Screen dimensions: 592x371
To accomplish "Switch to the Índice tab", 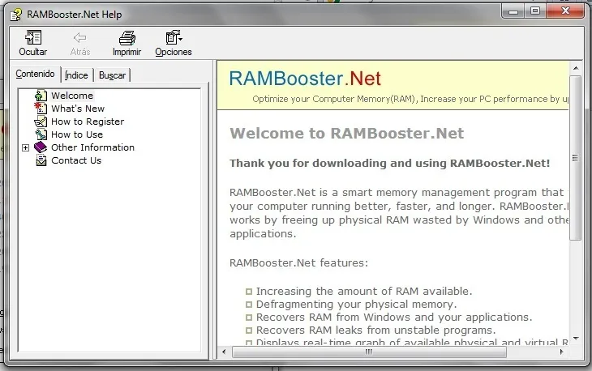I will click(x=76, y=75).
